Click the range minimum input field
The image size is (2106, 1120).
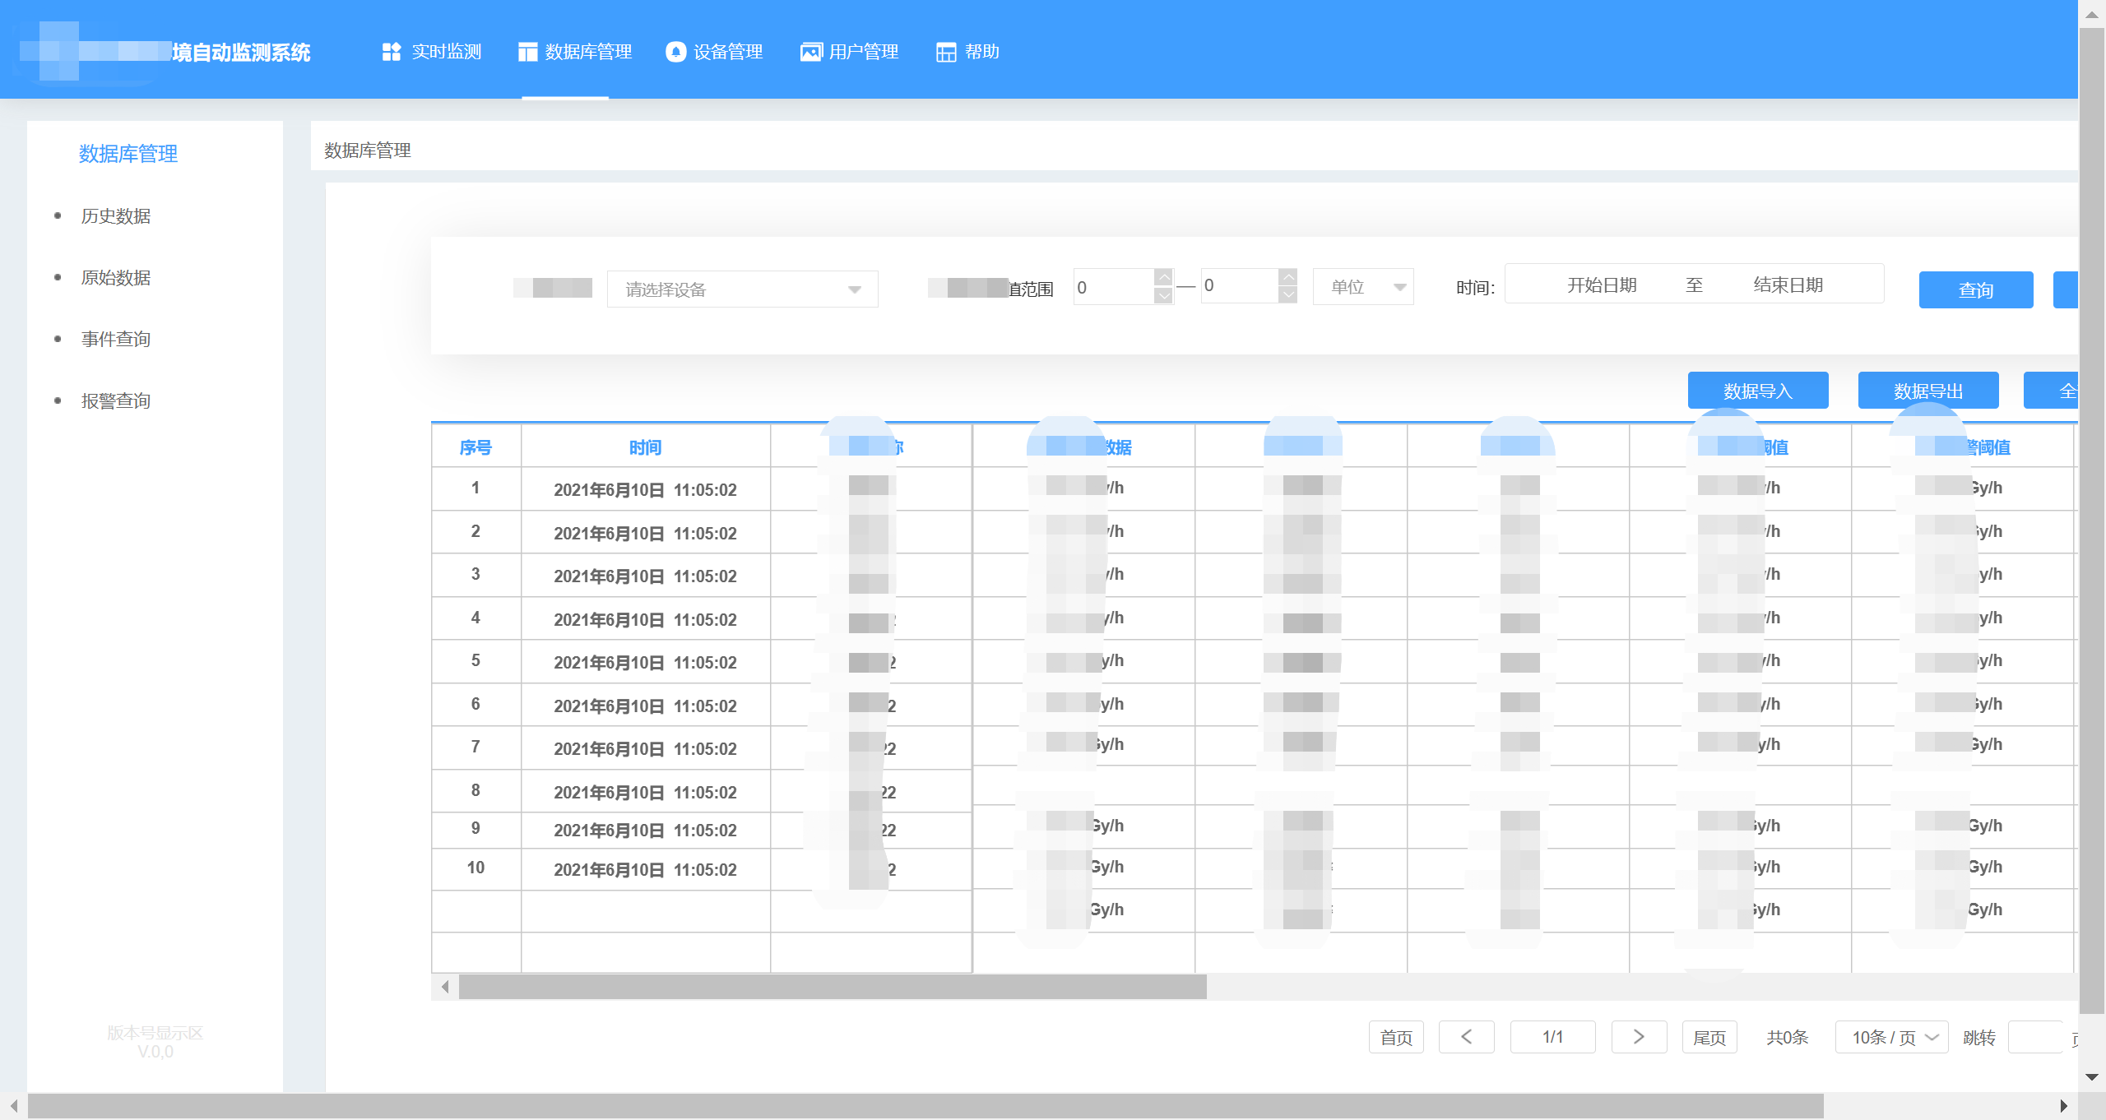[1114, 287]
